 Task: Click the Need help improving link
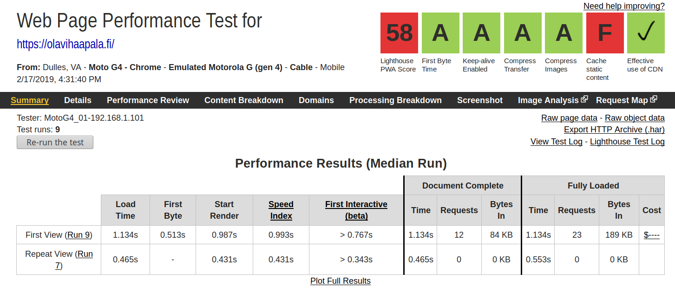624,6
